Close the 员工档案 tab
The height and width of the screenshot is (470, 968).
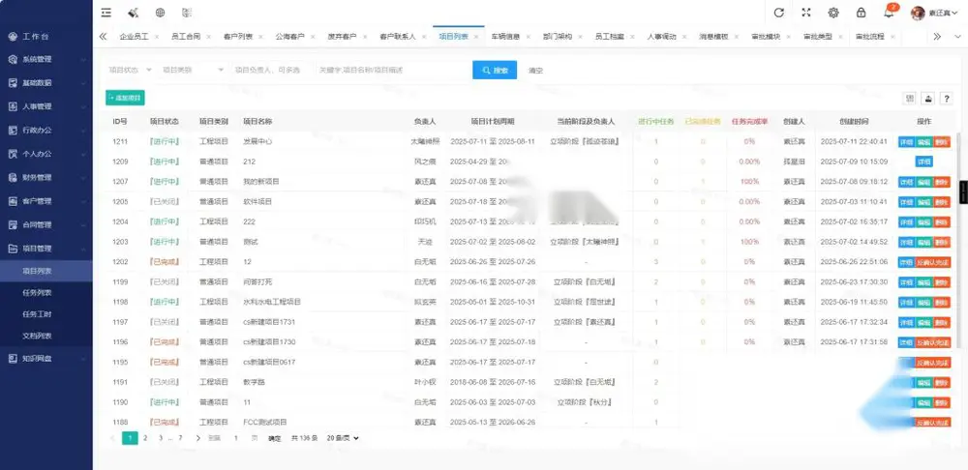[x=631, y=37]
